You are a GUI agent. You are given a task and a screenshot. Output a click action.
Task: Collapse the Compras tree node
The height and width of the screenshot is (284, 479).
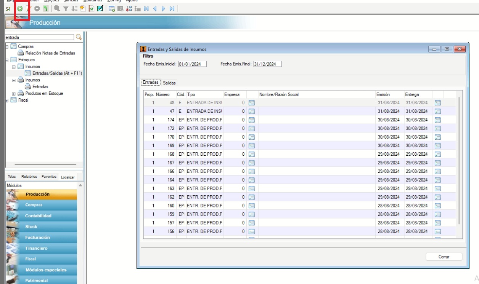[x=7, y=46]
